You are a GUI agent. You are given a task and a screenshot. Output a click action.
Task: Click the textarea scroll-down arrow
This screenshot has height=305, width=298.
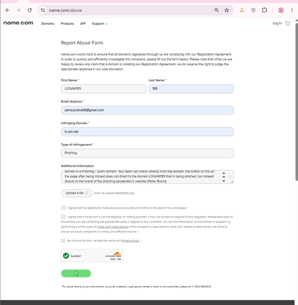click(223, 181)
